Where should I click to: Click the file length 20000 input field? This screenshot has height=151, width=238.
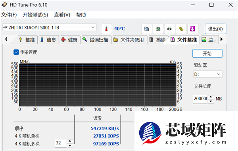(x=200, y=99)
